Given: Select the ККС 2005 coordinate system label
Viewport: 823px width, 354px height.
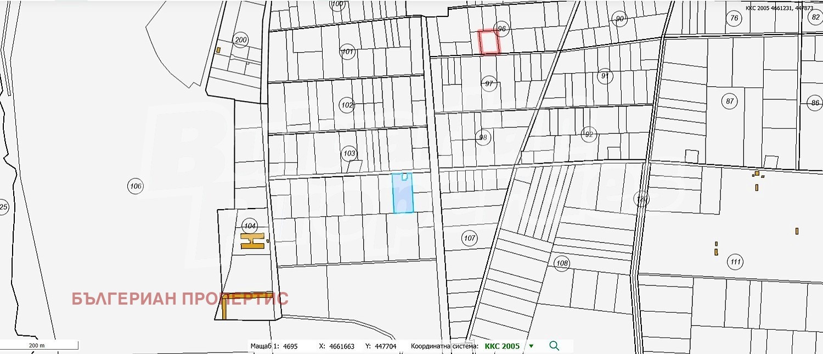Looking at the screenshot, I should click(502, 346).
